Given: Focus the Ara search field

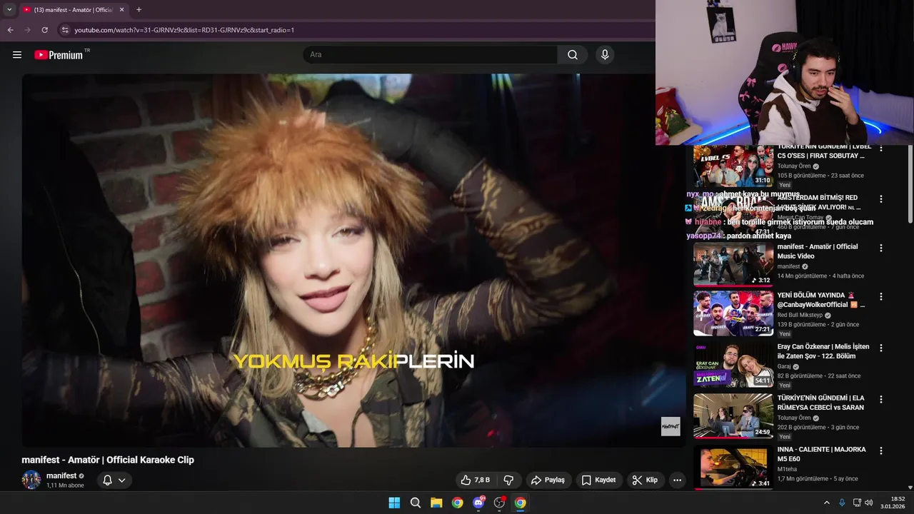Looking at the screenshot, I should [x=431, y=55].
